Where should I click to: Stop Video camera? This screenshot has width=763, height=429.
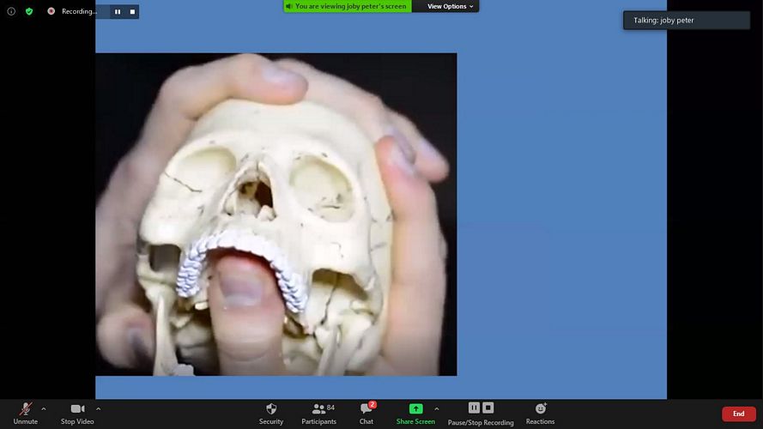pos(77,414)
